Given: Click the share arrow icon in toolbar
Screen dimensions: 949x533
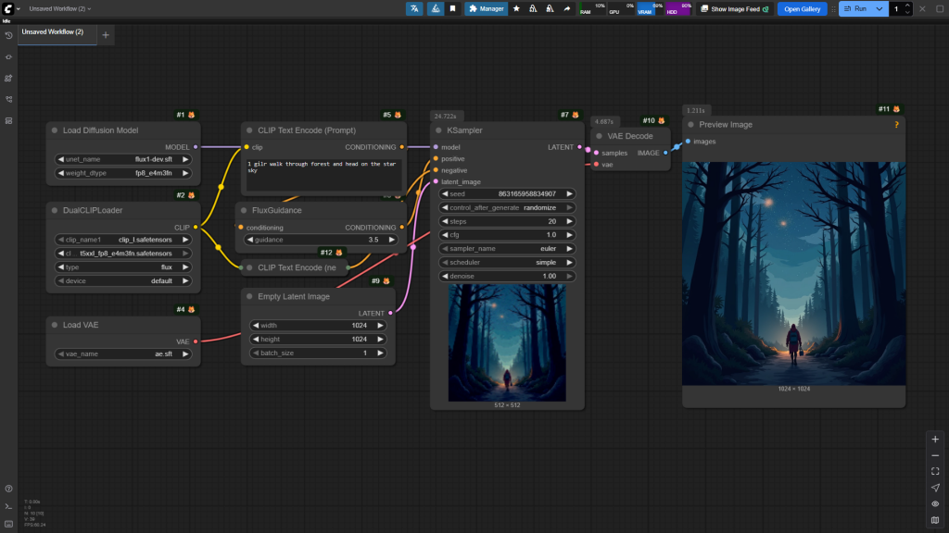Looking at the screenshot, I should click(566, 8).
